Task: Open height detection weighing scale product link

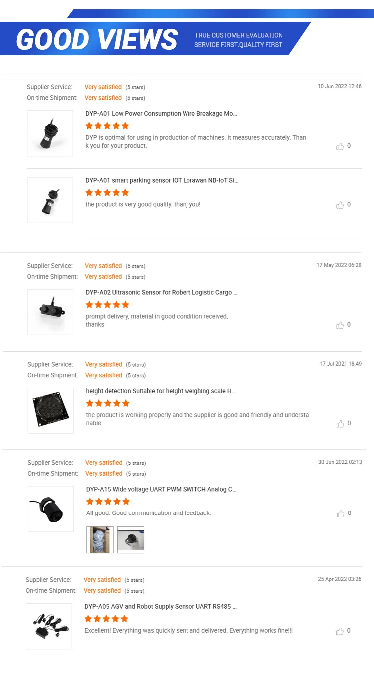Action: point(161,391)
